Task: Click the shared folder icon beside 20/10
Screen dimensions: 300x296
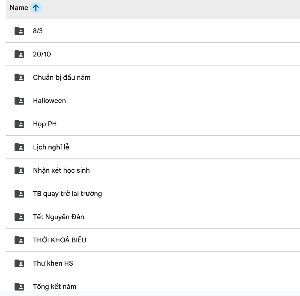Action: [19, 54]
